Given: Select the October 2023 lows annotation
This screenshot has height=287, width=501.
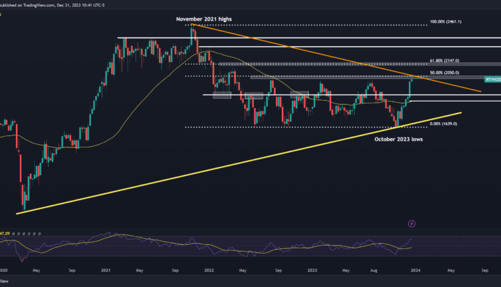Looking at the screenshot, I should coord(399,139).
